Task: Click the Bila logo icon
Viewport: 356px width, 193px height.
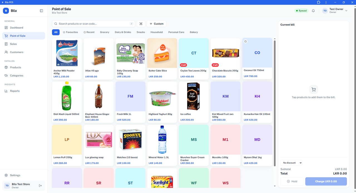Action: click(6, 11)
